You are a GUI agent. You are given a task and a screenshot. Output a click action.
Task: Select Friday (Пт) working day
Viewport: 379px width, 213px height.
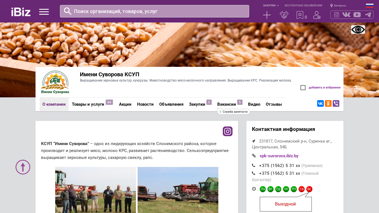[x=294, y=189]
